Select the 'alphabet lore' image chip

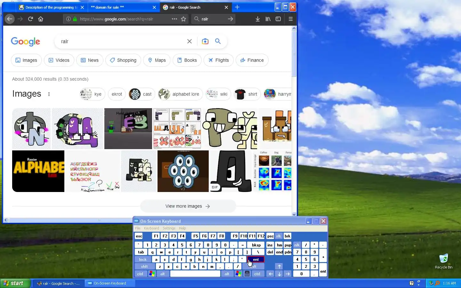(x=180, y=94)
